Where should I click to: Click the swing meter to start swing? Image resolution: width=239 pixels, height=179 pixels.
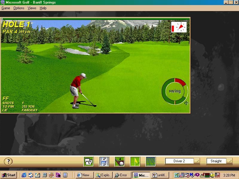[x=174, y=92]
